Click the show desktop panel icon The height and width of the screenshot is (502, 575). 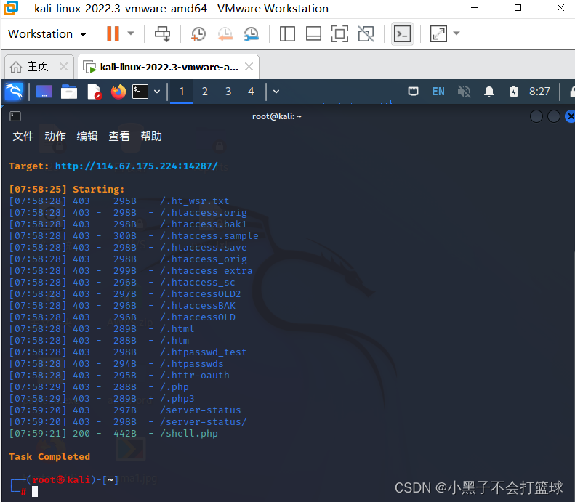pyautogui.click(x=44, y=92)
